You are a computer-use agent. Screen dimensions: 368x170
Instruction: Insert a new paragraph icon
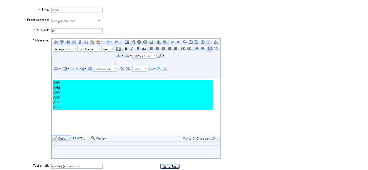click(x=185, y=42)
